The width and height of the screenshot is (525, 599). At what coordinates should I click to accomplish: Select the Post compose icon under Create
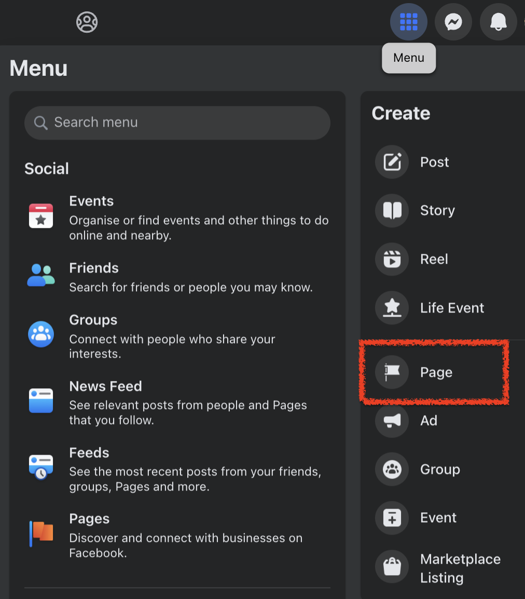(x=392, y=162)
